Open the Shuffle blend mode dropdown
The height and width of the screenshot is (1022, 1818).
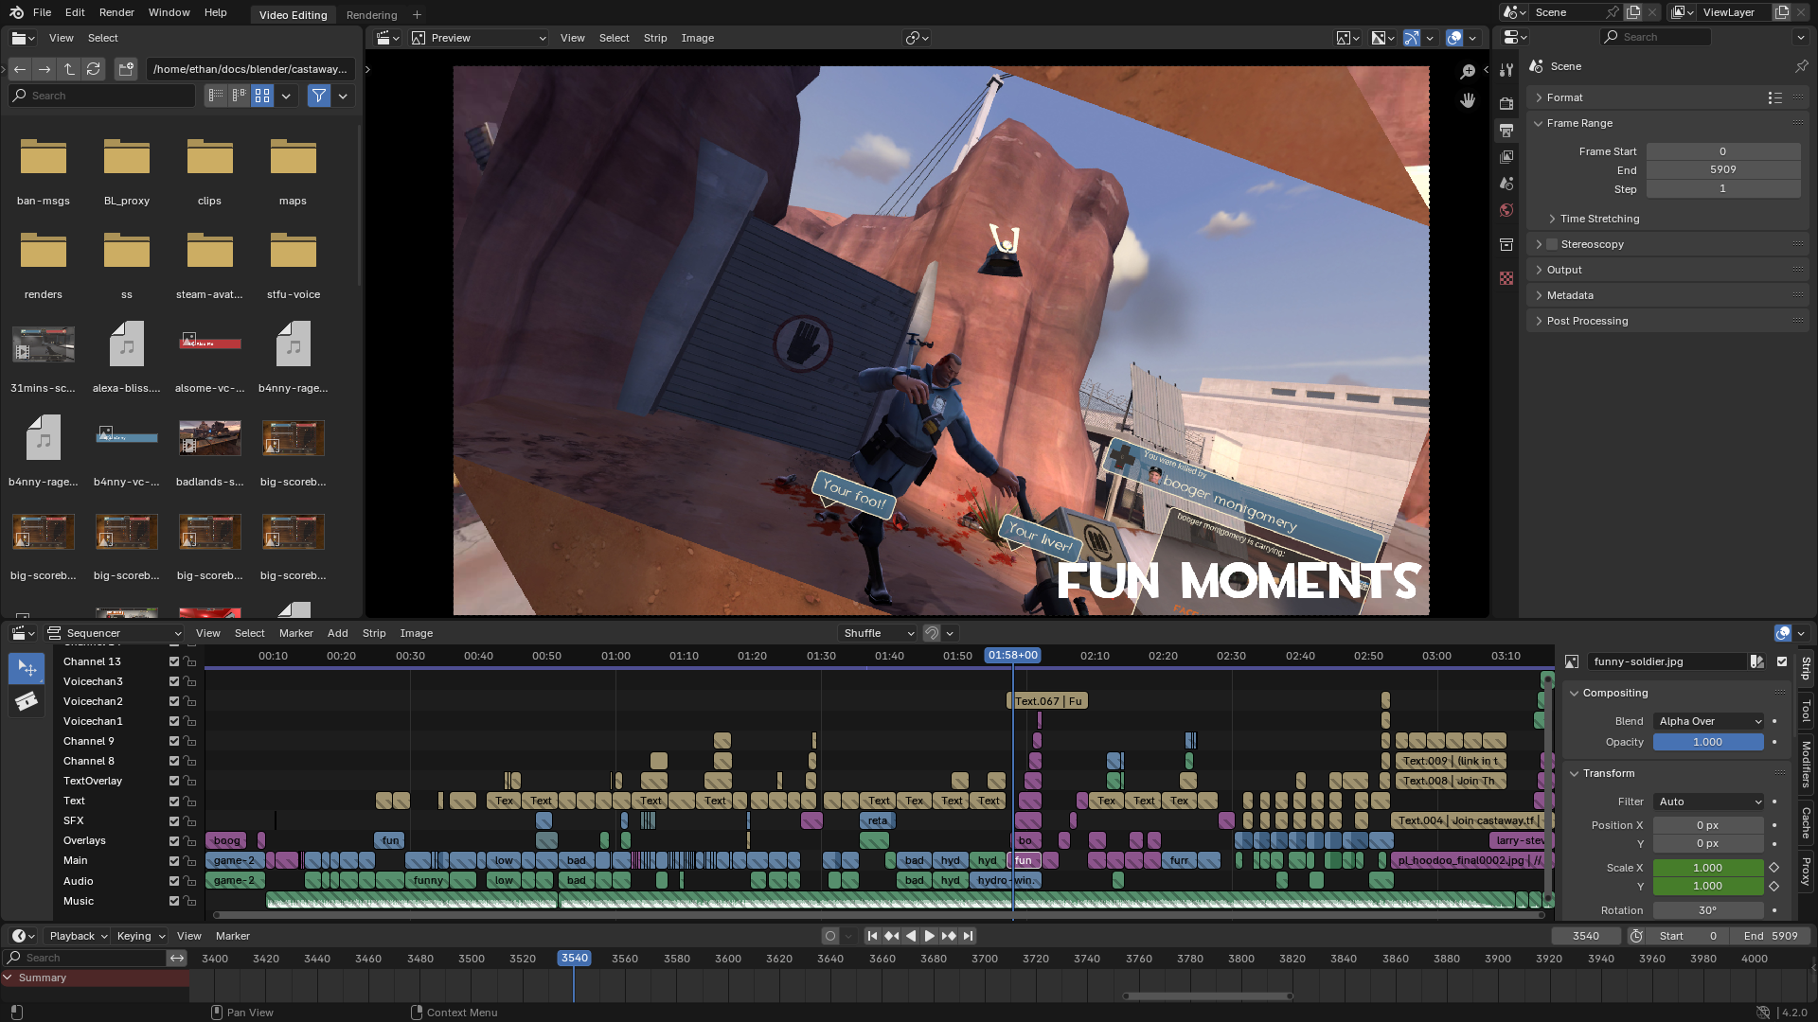pos(877,633)
